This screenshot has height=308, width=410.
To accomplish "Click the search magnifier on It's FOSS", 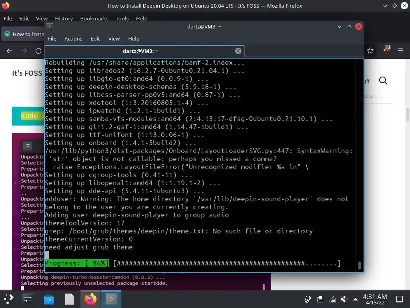I will (383, 81).
